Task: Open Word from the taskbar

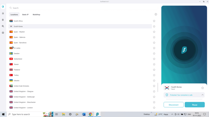Action: (84, 114)
